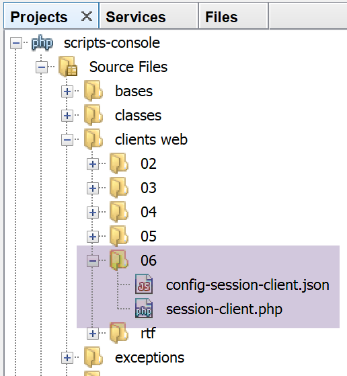Click the bases folder icon
This screenshot has width=347, height=376.
pos(93,91)
